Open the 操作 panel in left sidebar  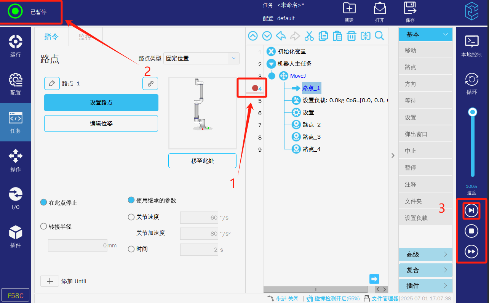[16, 160]
